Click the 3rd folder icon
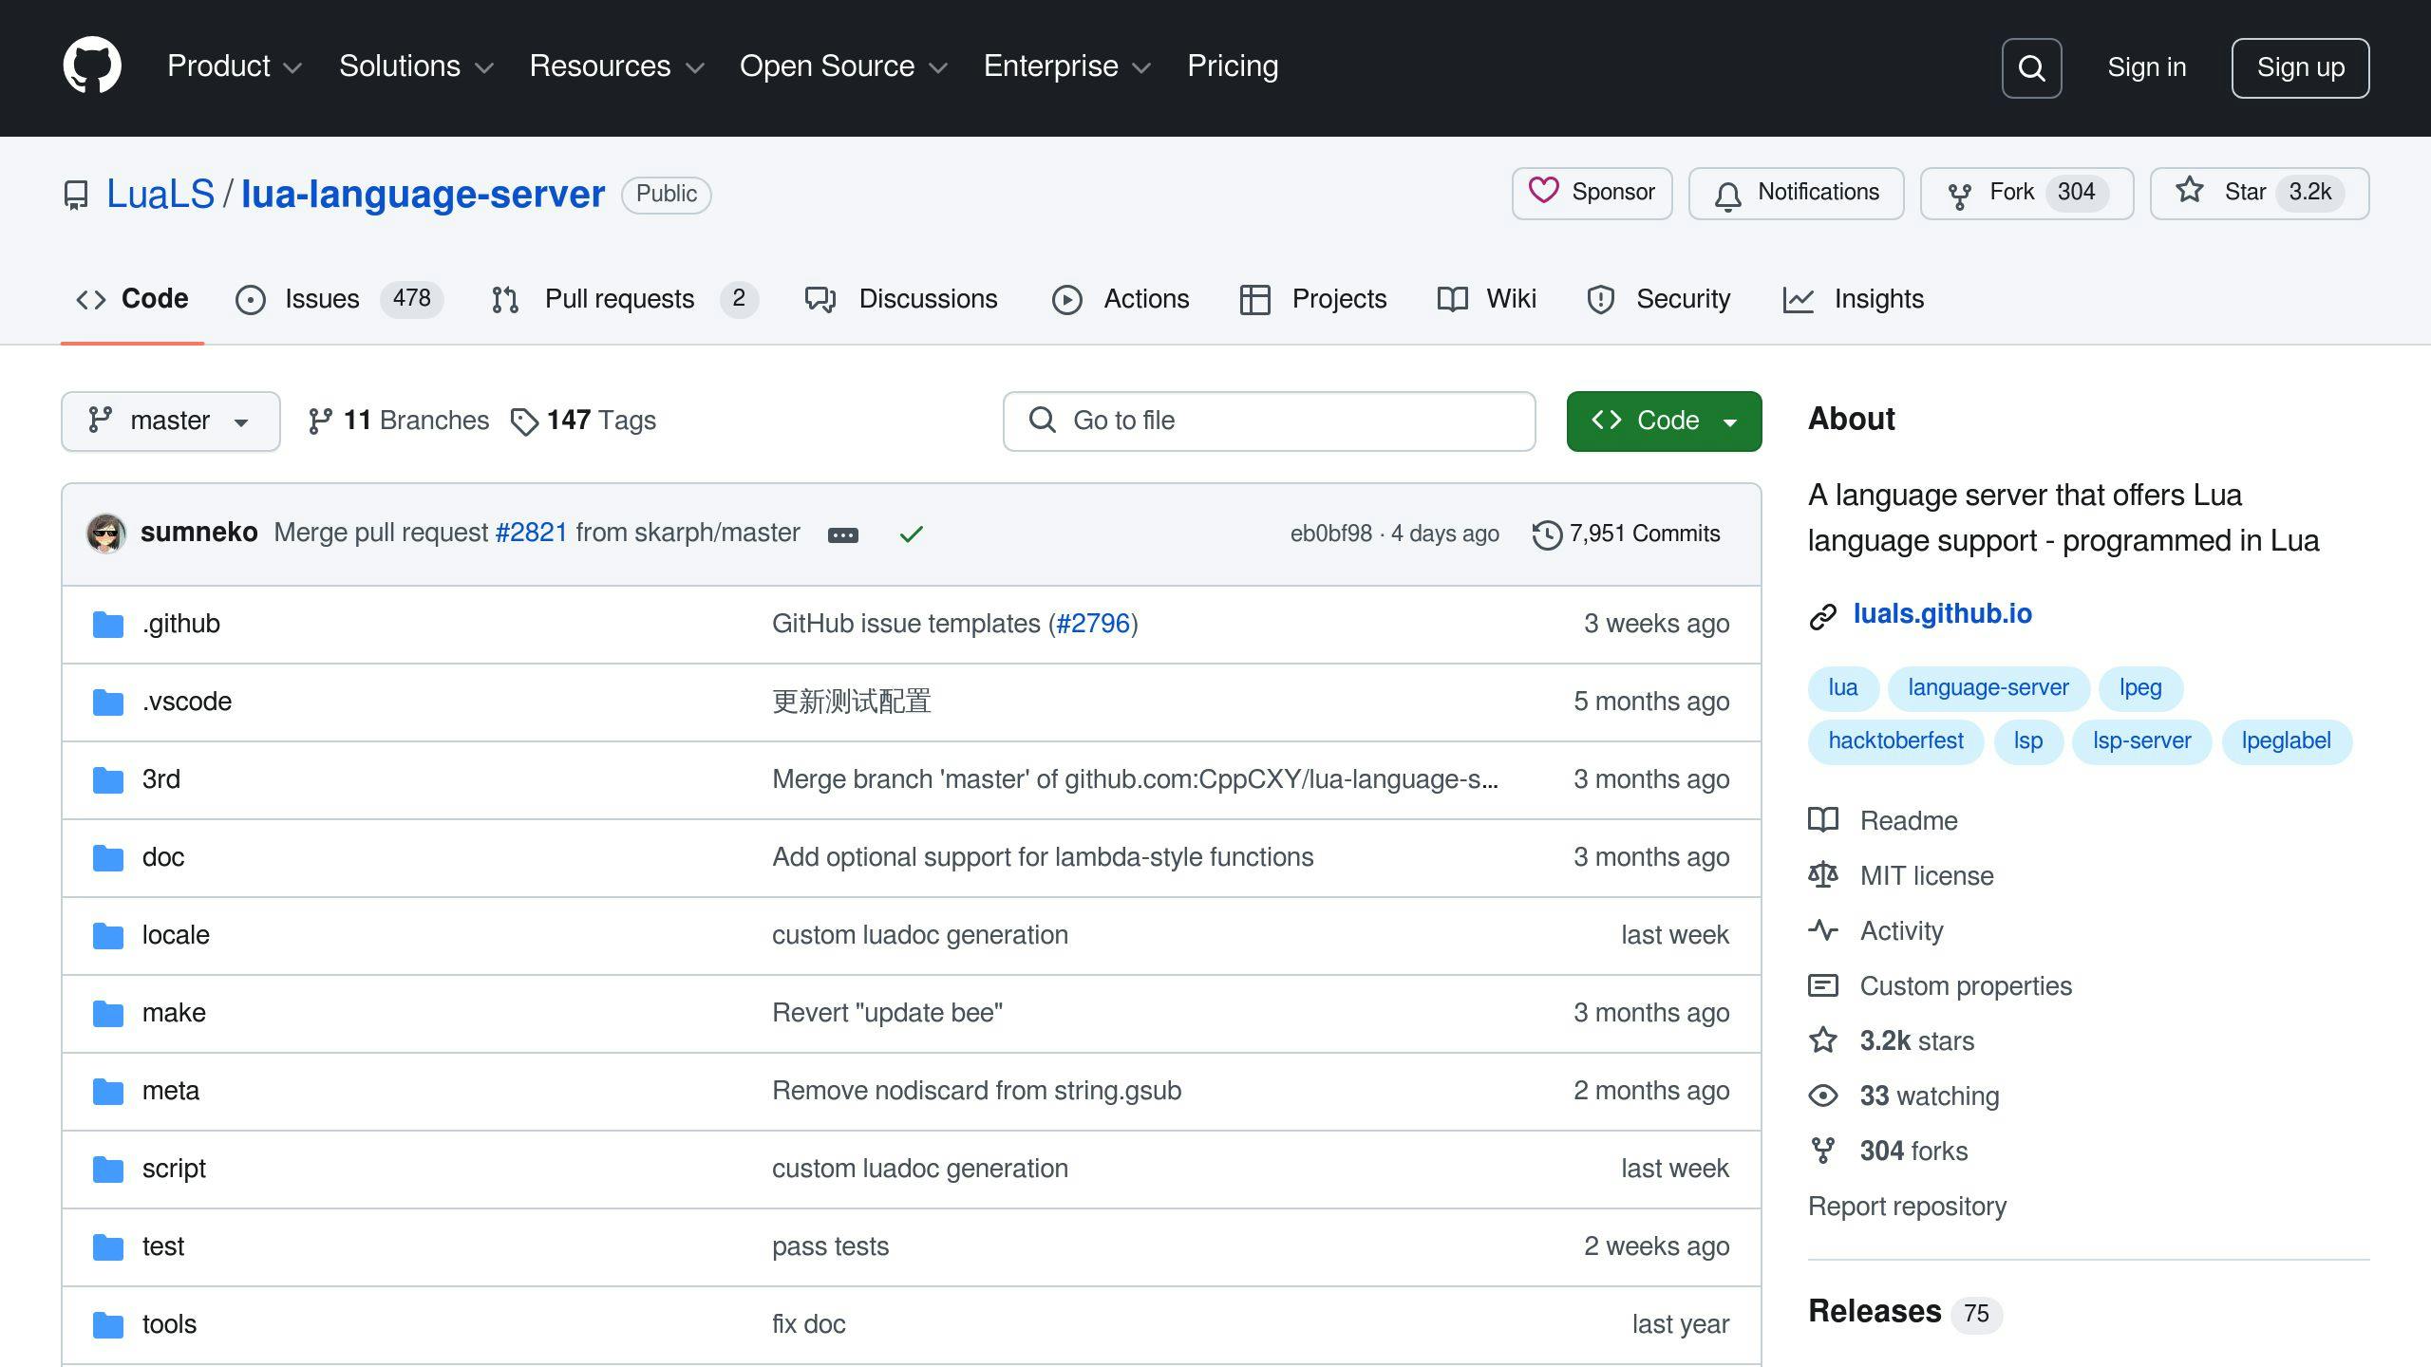The width and height of the screenshot is (2431, 1367). point(108,780)
